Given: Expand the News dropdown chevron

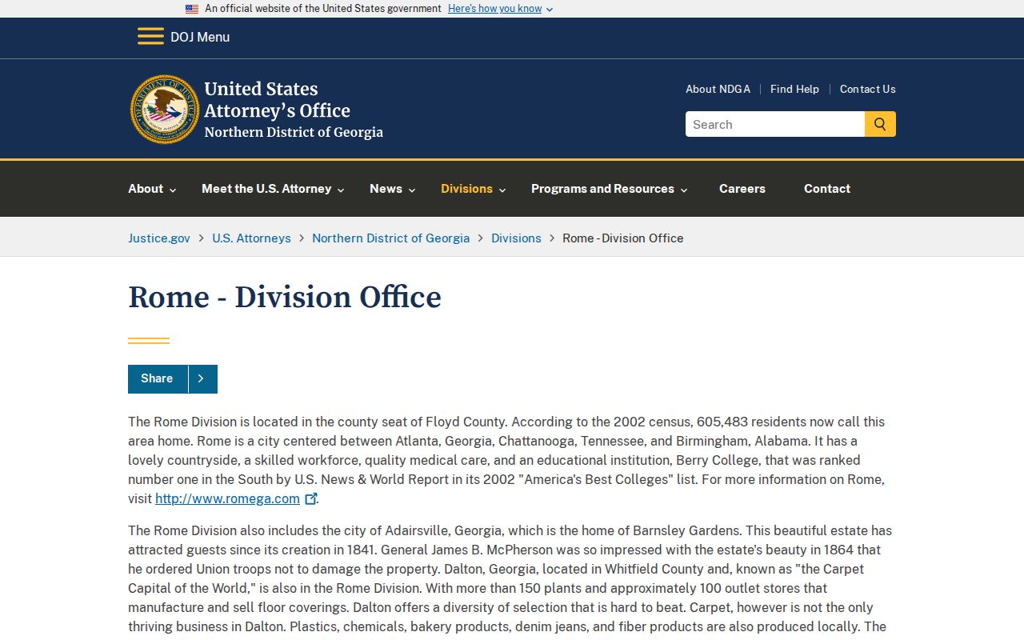Looking at the screenshot, I should (412, 190).
